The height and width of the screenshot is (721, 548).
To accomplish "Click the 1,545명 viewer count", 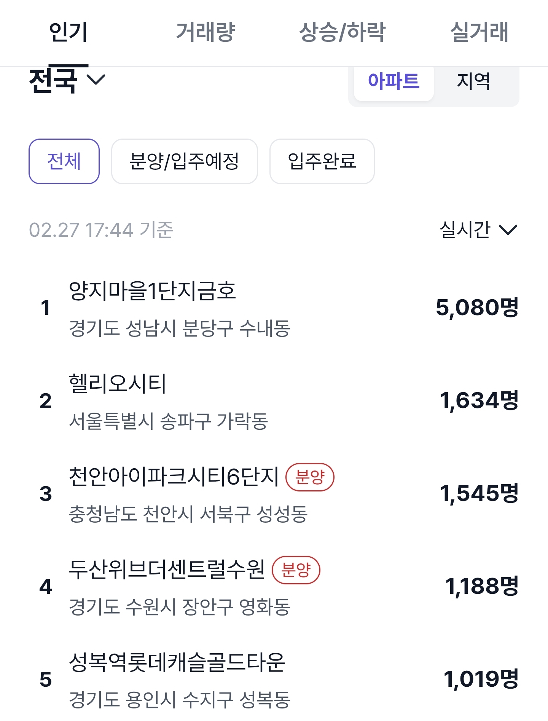I will click(479, 493).
